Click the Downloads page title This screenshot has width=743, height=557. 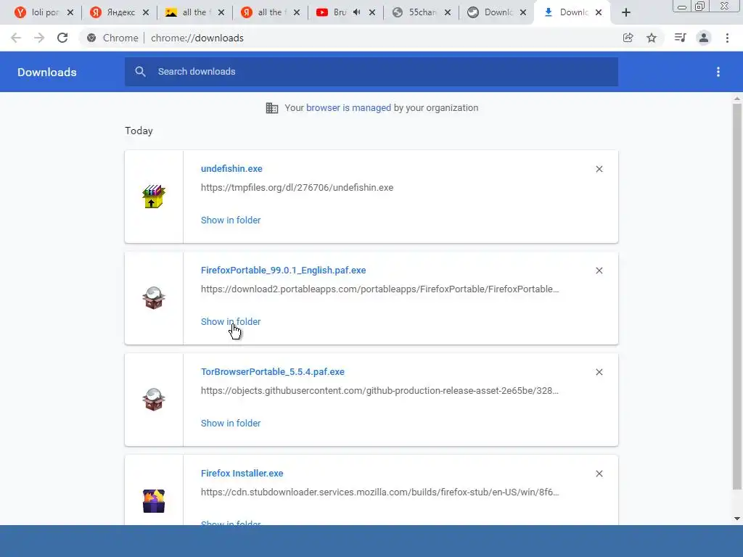tap(47, 72)
